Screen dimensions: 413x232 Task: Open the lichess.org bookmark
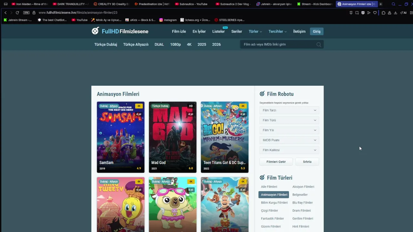(195, 20)
